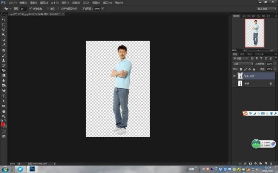Change the screen mode
Image resolution: width=278 pixels, height=173 pixels.
[x=4, y=136]
